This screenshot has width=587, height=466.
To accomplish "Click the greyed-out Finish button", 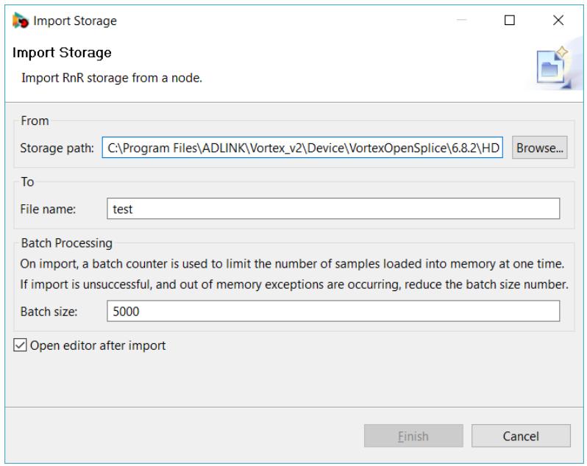I will click(x=413, y=436).
